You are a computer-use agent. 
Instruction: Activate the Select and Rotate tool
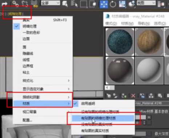pos(113,4)
